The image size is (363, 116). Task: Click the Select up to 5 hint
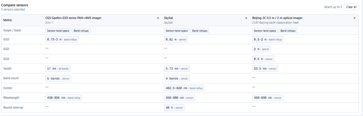click(333, 7)
